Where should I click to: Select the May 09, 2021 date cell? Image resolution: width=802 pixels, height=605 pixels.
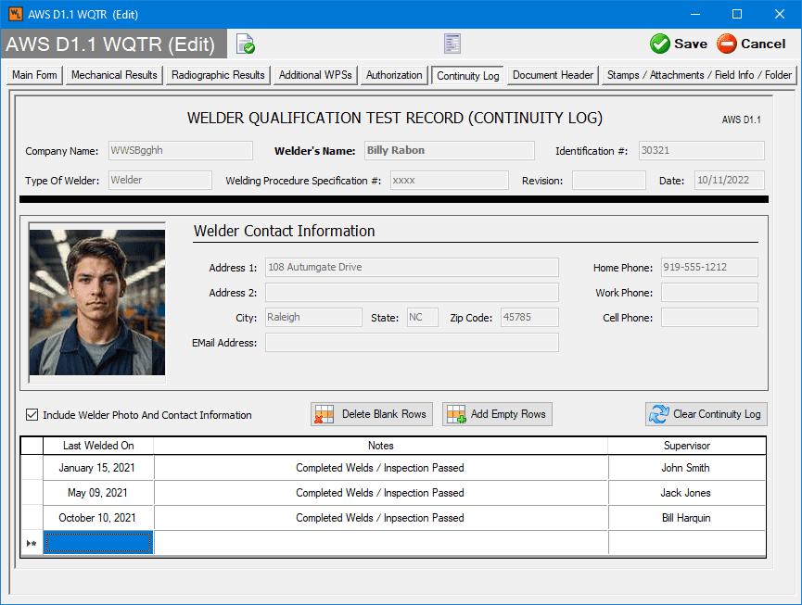tap(98, 493)
